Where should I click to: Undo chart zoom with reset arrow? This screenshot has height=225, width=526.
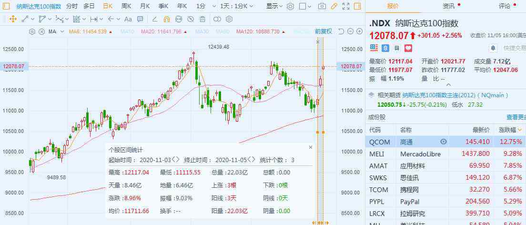click(x=341, y=31)
